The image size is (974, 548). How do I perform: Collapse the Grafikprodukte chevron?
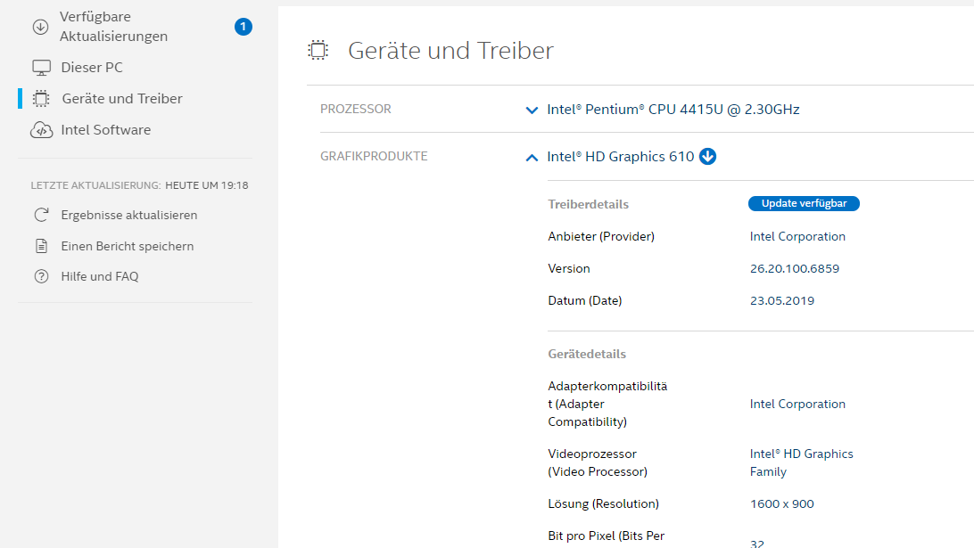point(532,158)
